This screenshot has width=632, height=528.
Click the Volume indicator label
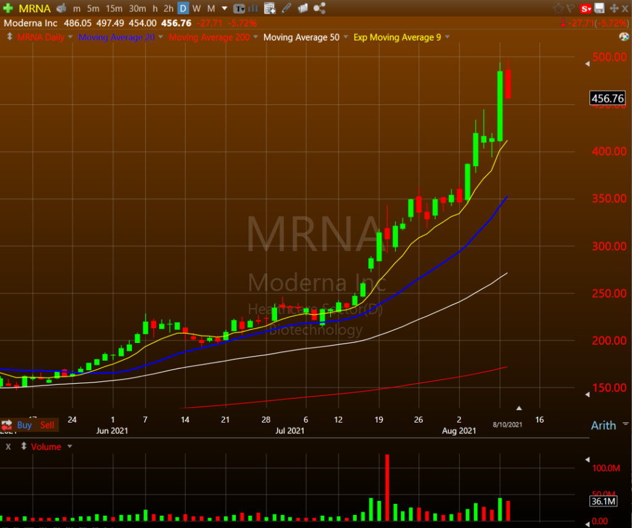tap(46, 447)
